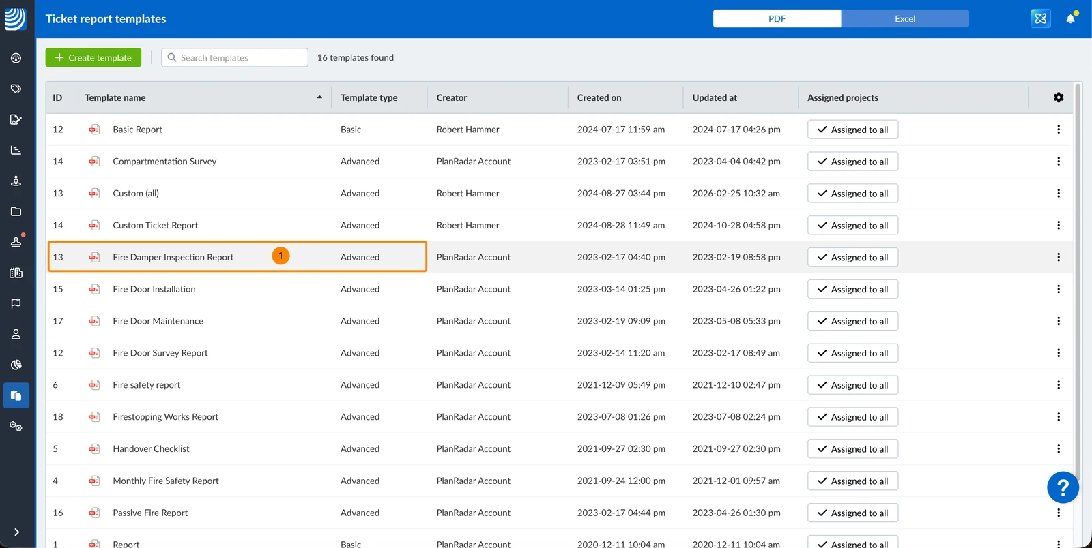Open three-dot menu for Fire Damper Inspection Report
Screen dimensions: 1092x548
tap(1059, 257)
